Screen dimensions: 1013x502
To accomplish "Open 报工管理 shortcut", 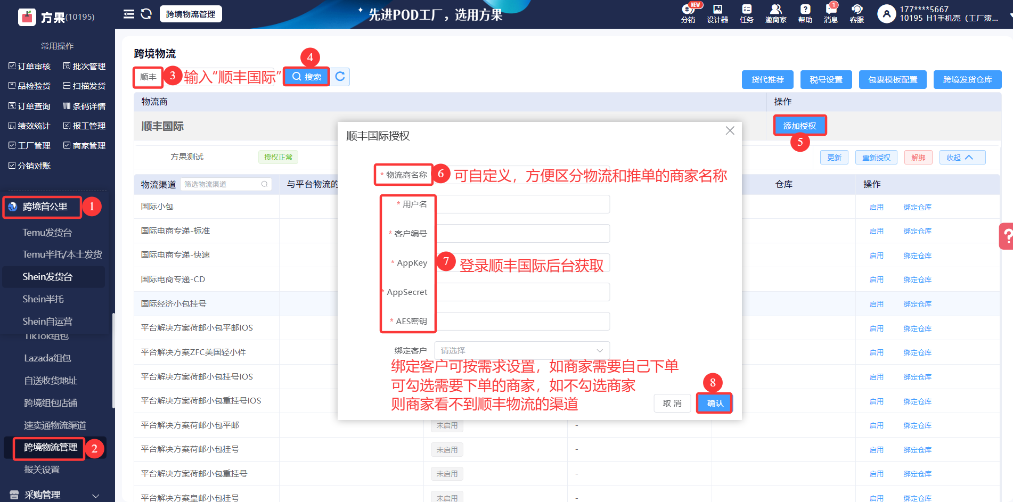I will pos(85,126).
